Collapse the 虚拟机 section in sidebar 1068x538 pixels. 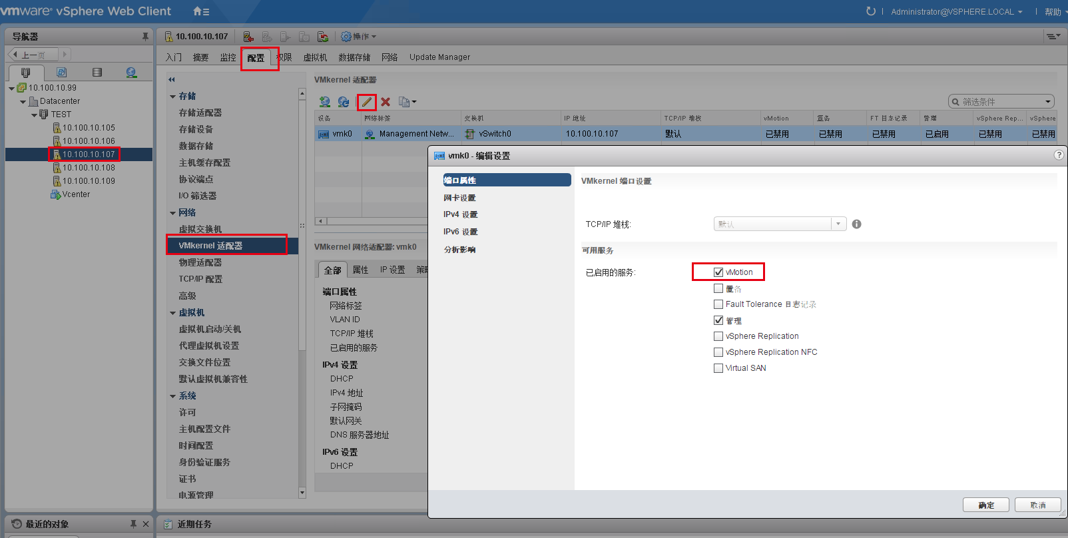pos(173,313)
